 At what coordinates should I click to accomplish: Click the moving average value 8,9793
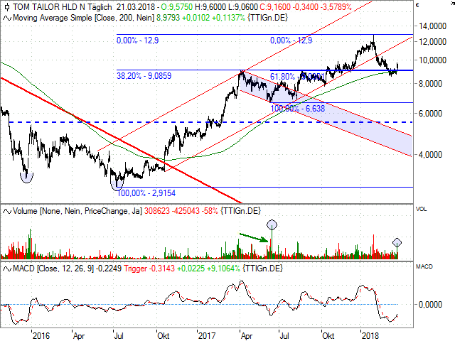pyautogui.click(x=168, y=18)
